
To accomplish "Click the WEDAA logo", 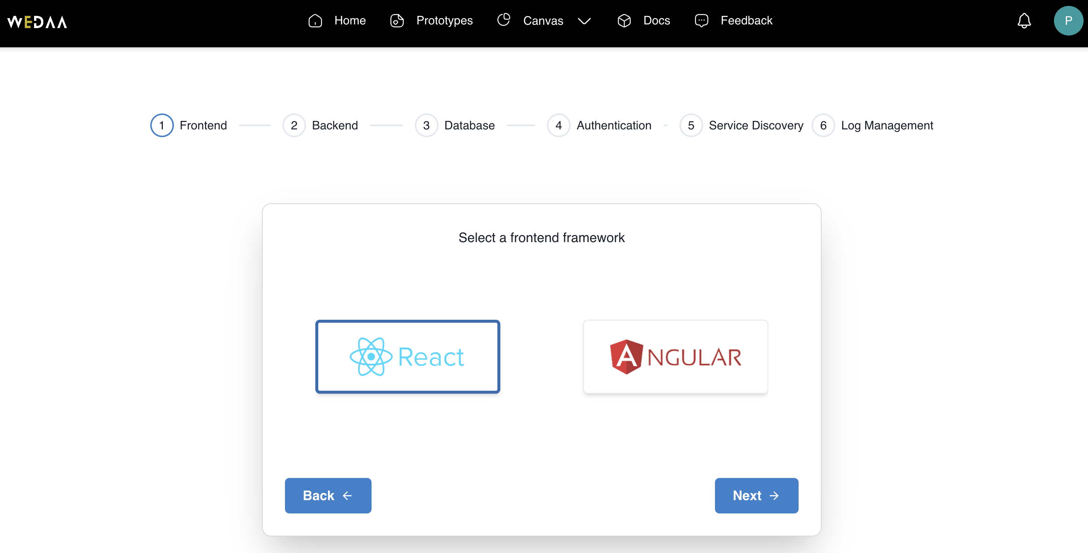I will (37, 21).
